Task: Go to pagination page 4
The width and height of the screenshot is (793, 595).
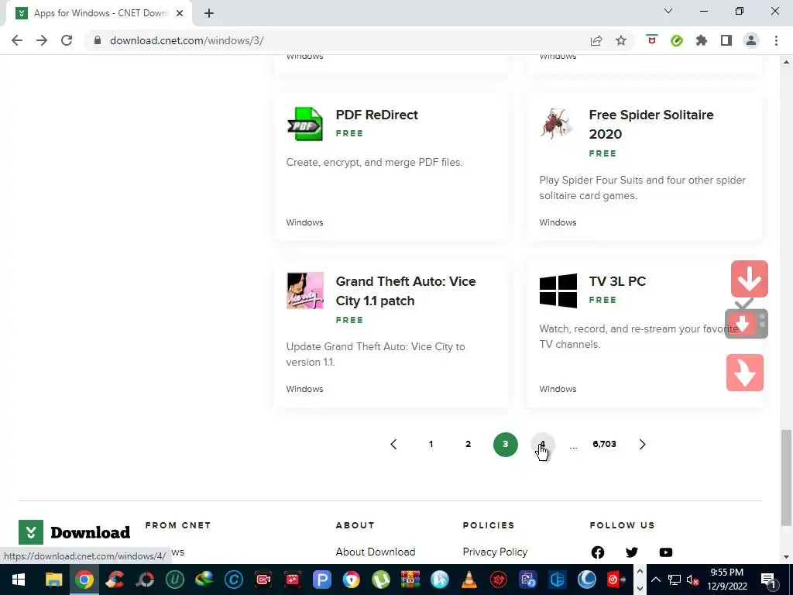Action: (x=542, y=444)
